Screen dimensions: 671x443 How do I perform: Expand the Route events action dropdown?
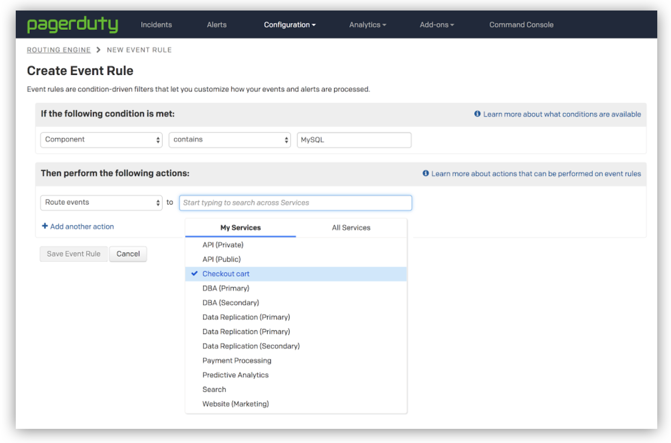pyautogui.click(x=101, y=203)
